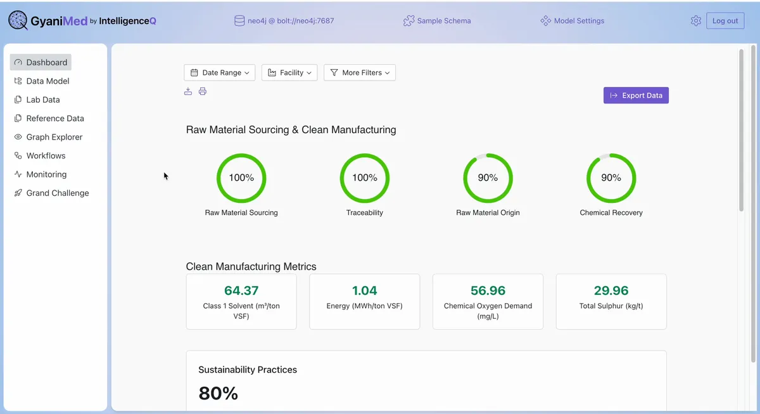Click the funnel icon in More Filters
Image resolution: width=760 pixels, height=414 pixels.
[334, 73]
